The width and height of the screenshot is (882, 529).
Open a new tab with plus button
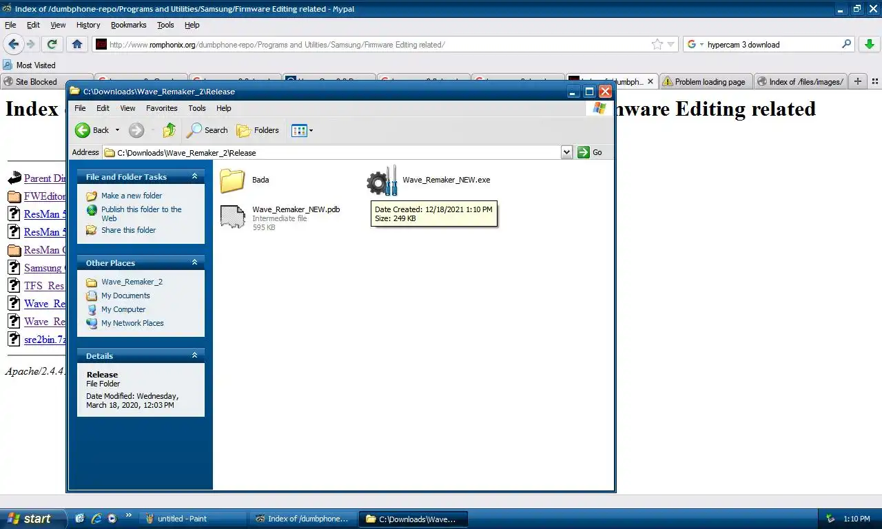pos(858,81)
